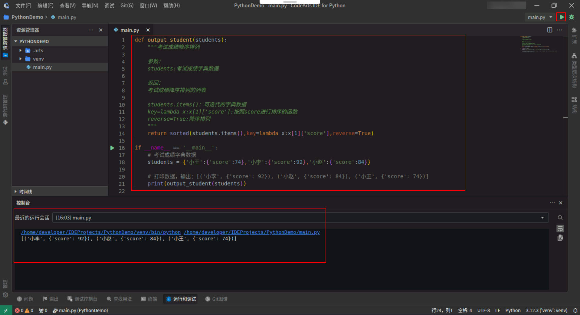This screenshot has height=315, width=580.
Task: Switch to the 调试控制台 debug console tab
Action: (82, 299)
